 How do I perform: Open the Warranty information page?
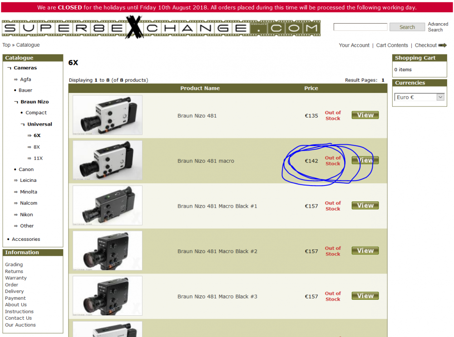16,278
